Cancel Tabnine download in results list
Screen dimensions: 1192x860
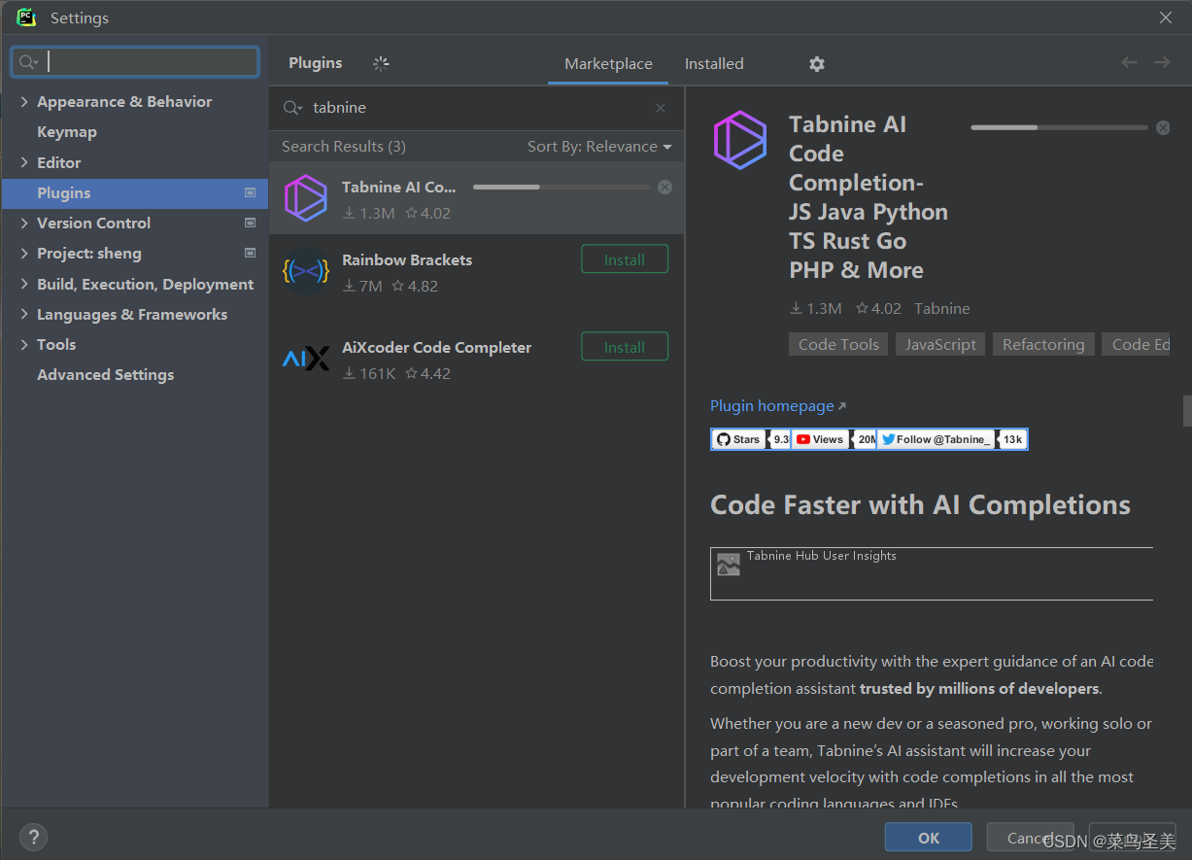[664, 188]
